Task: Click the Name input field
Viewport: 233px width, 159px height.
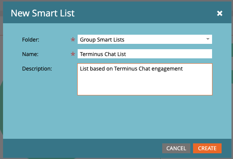Action: [145, 54]
